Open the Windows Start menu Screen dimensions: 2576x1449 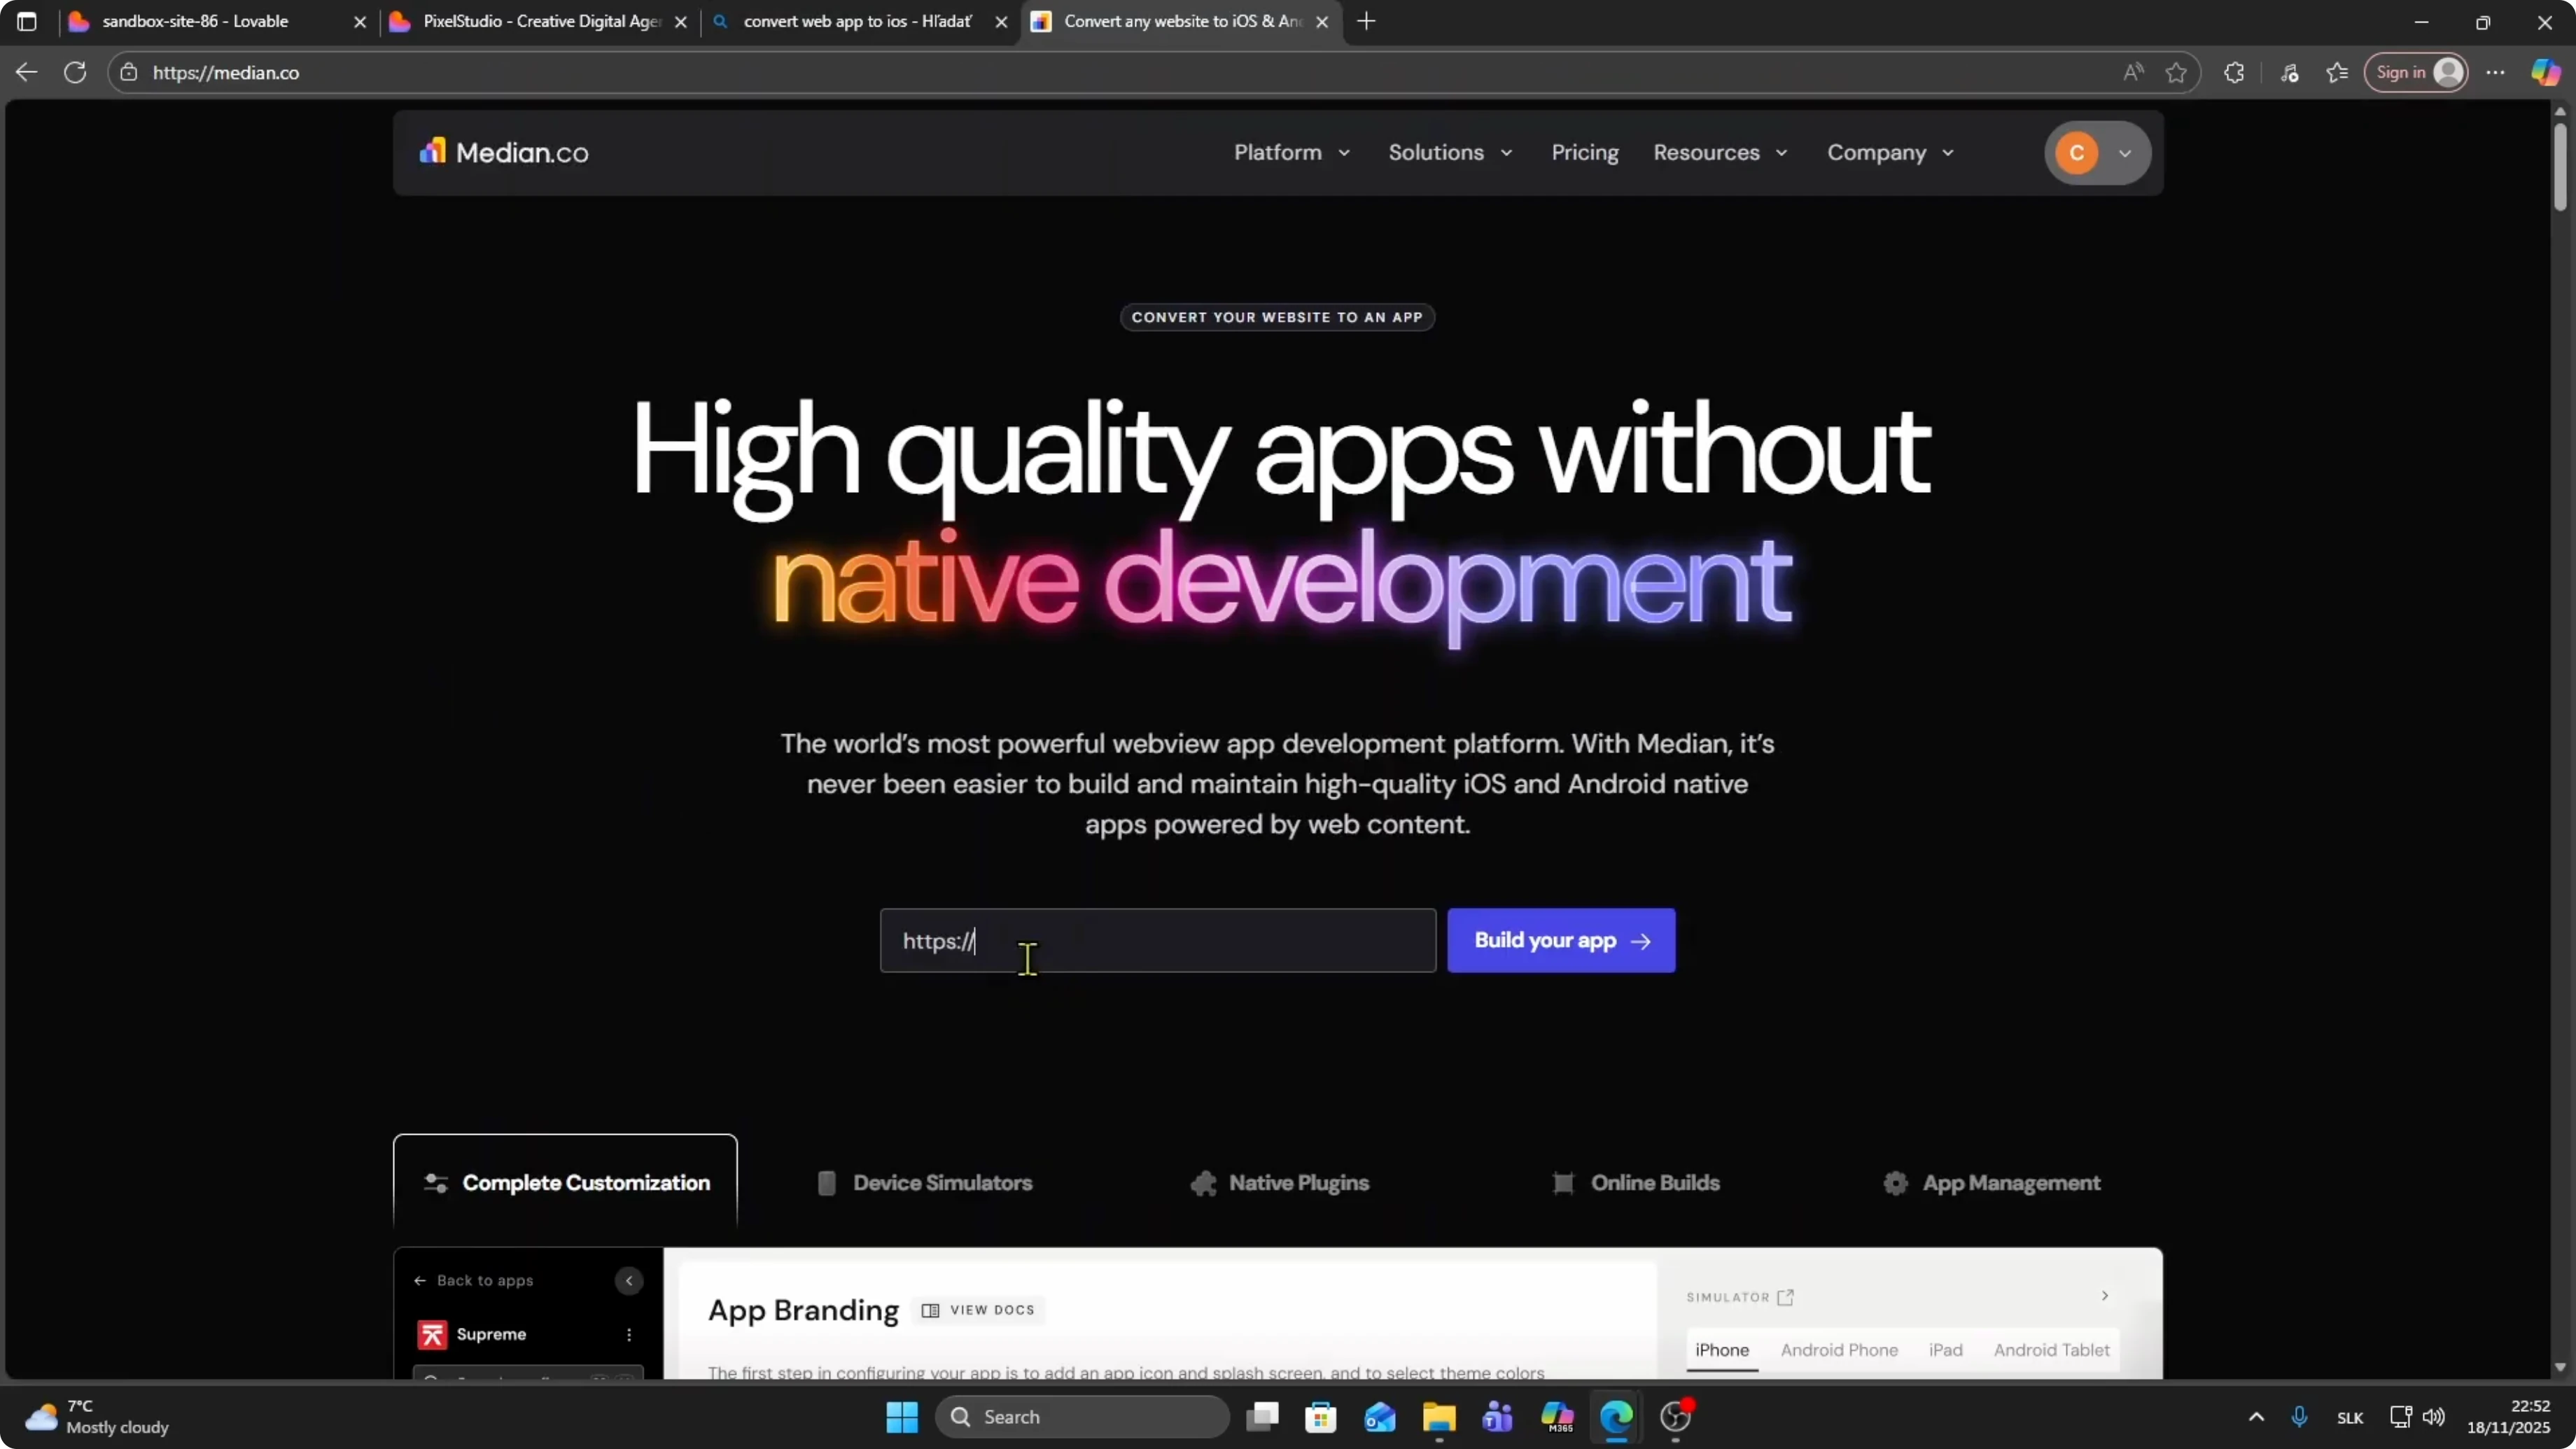902,1416
